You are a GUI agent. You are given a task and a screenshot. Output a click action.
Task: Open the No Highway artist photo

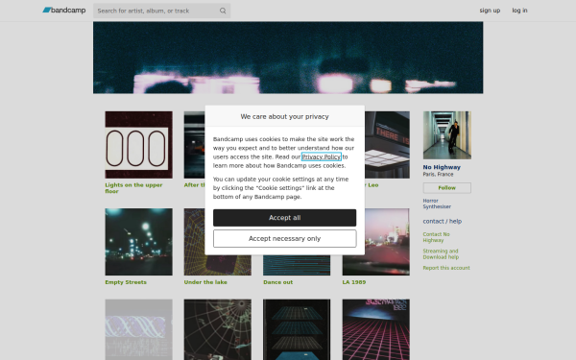447,135
